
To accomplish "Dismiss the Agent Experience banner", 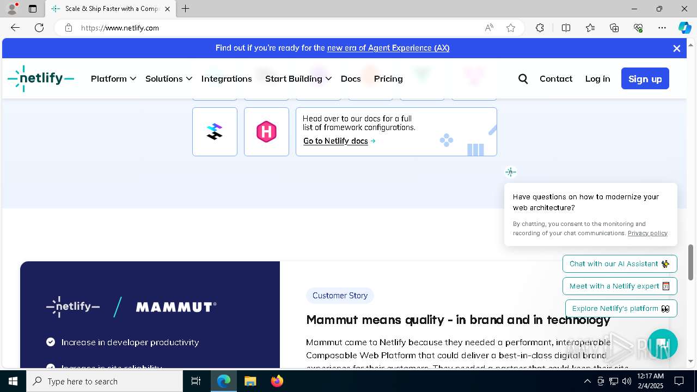I will [x=677, y=48].
